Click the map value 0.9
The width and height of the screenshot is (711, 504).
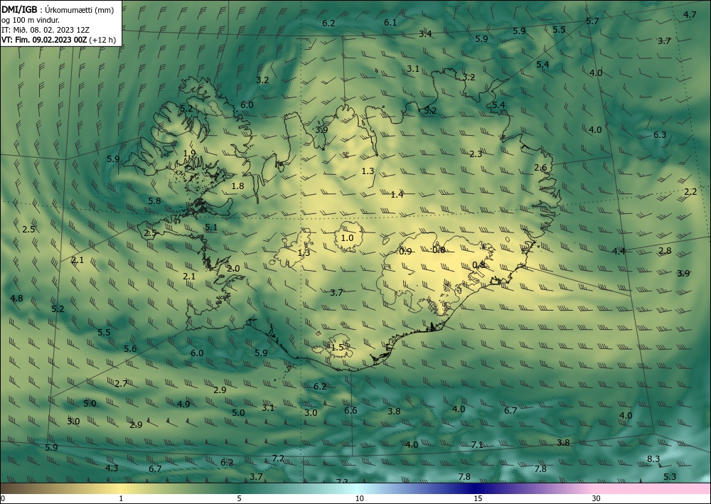pyautogui.click(x=405, y=251)
